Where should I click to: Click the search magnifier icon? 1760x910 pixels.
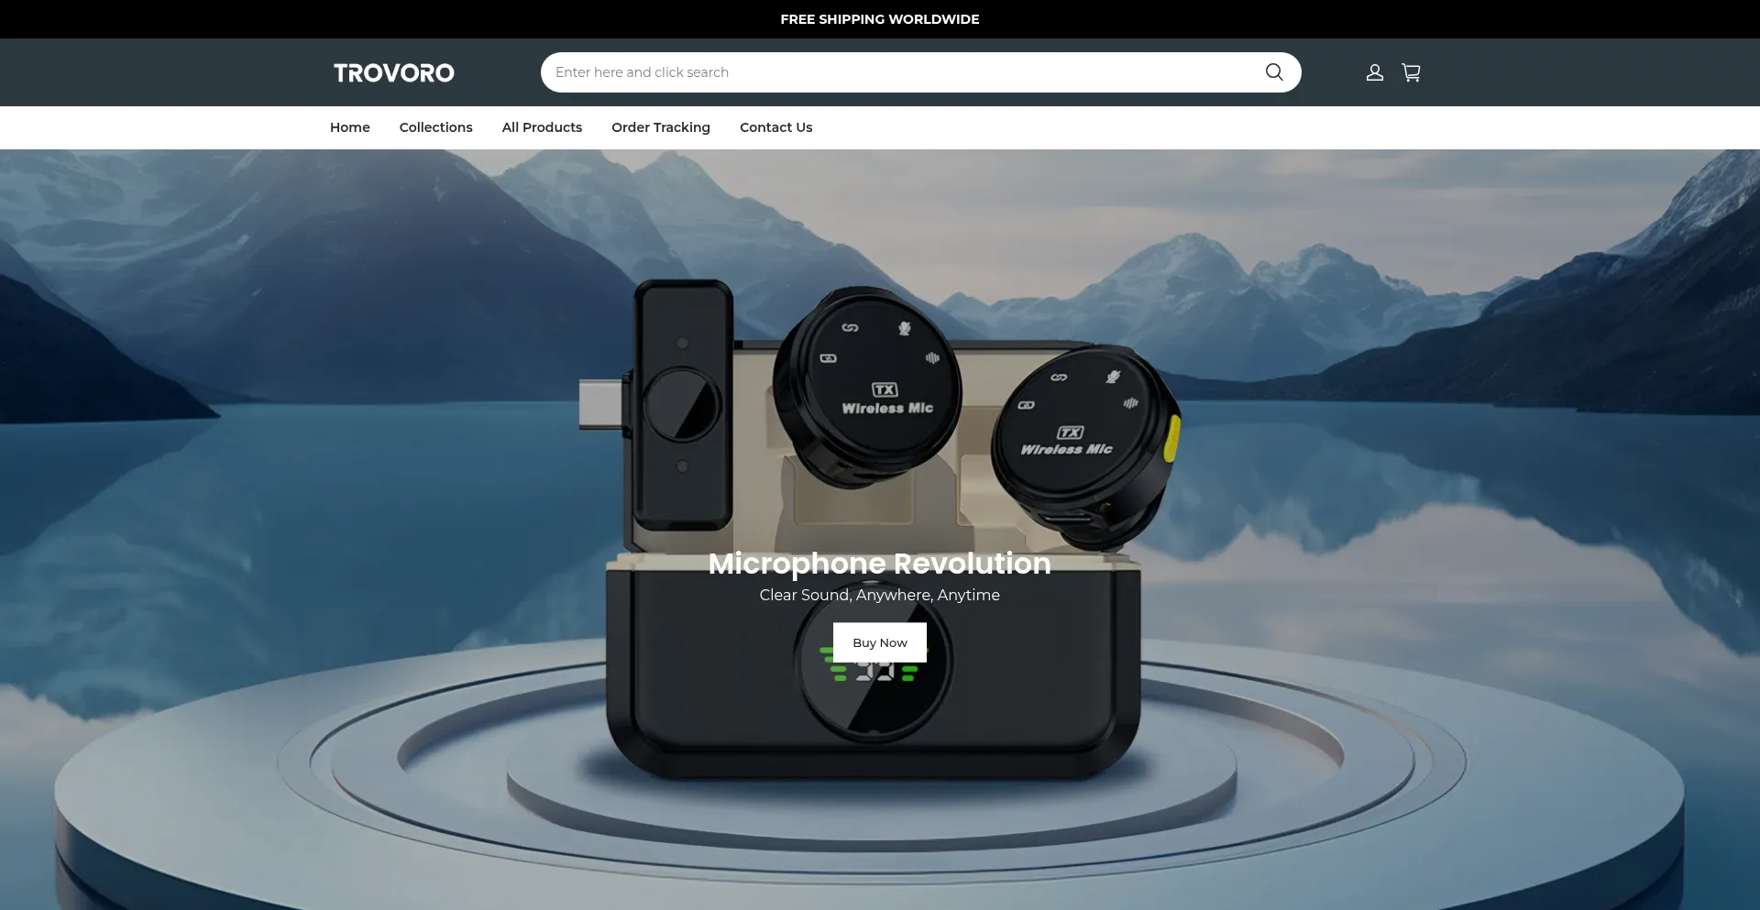[x=1273, y=72]
